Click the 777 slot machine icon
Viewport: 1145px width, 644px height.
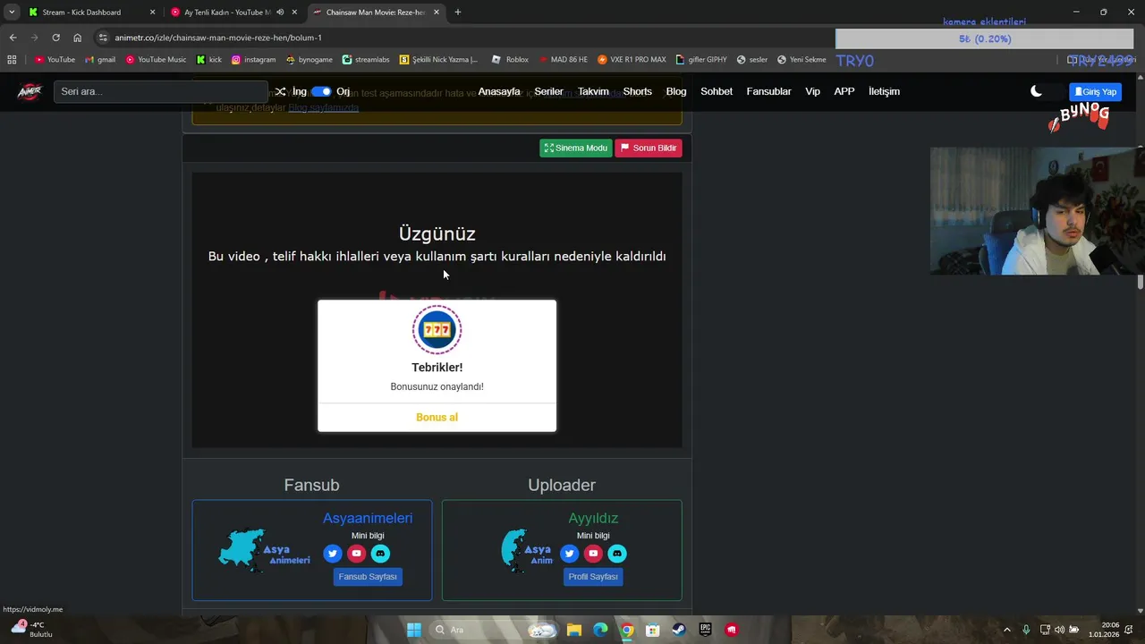pos(437,330)
